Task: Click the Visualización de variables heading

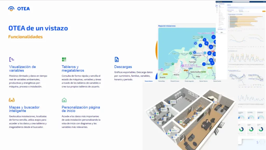Action: (22, 68)
